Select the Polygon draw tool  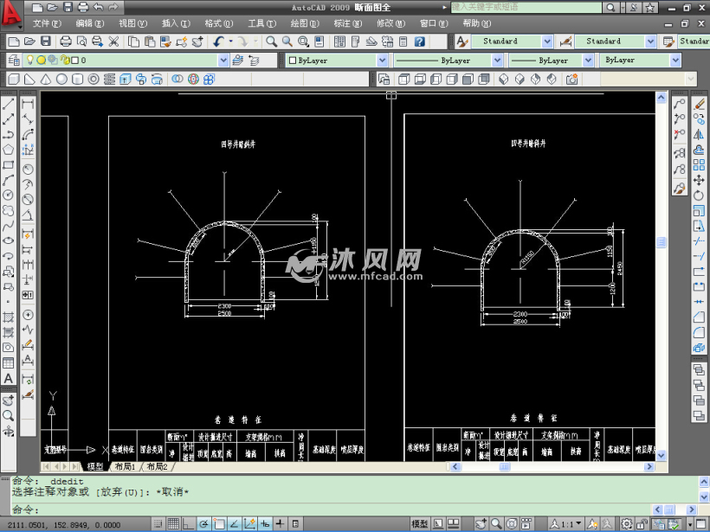click(x=8, y=150)
